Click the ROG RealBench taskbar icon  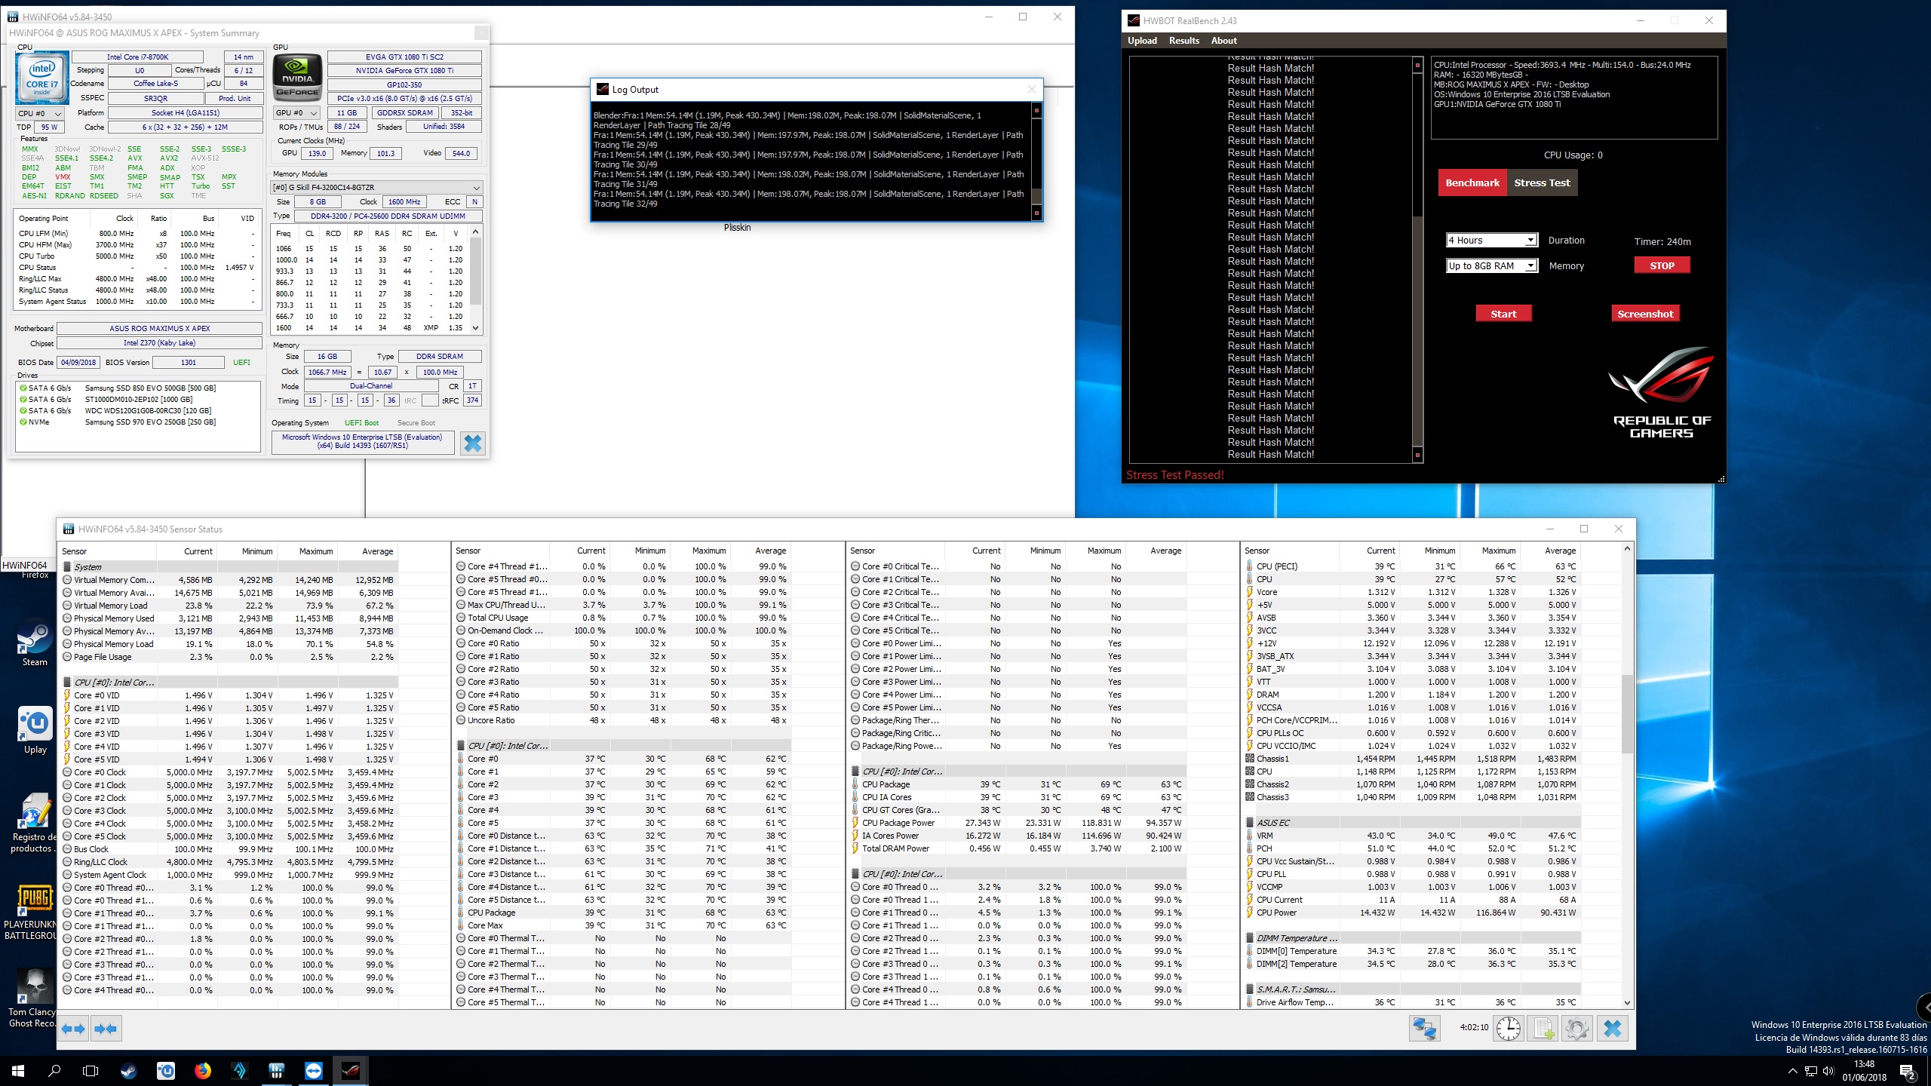pos(350,1070)
